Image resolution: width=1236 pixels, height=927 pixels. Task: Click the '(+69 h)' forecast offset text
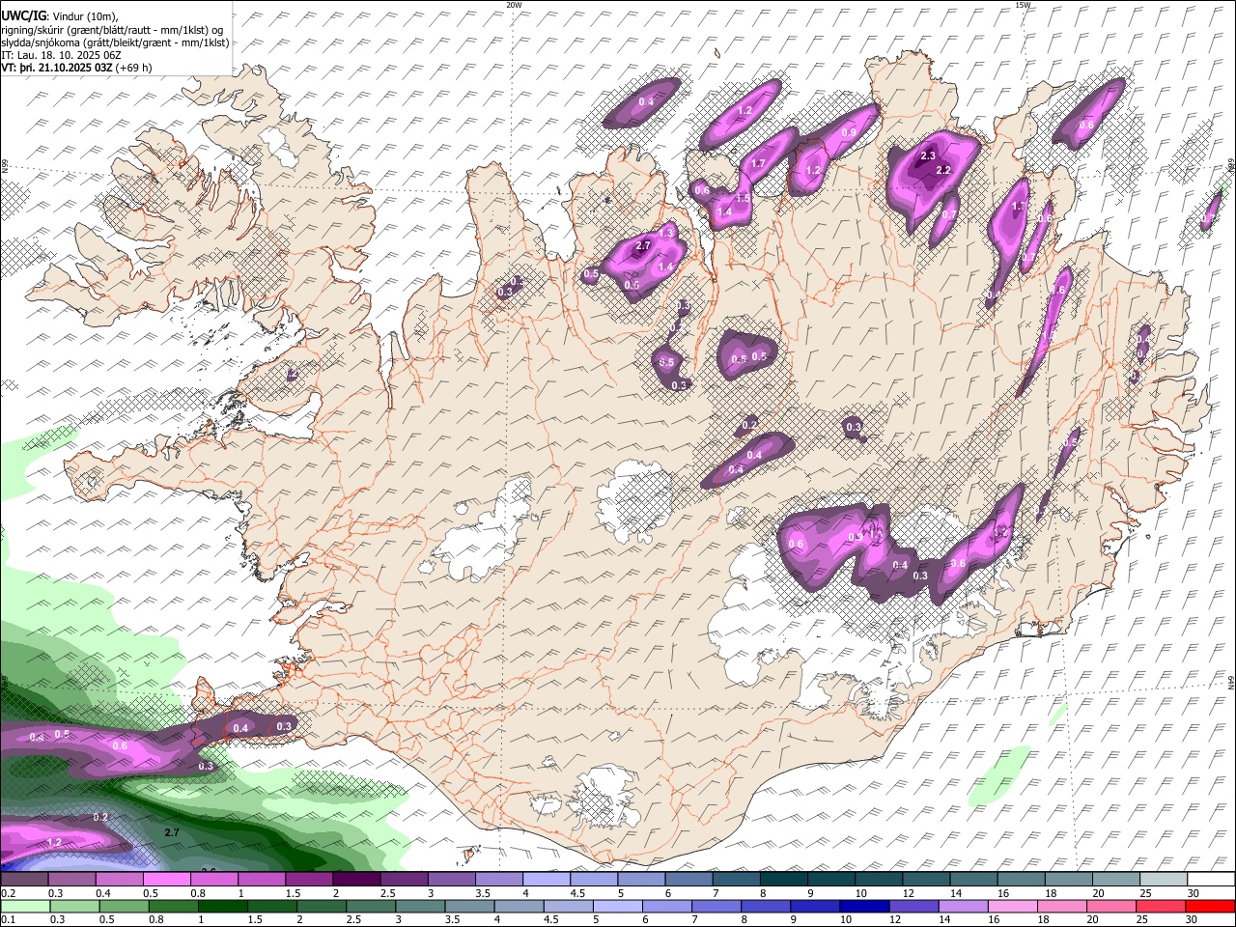pos(133,68)
